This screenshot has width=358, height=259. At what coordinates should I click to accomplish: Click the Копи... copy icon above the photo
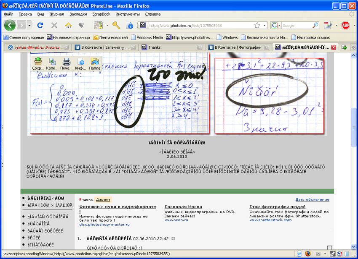pyautogui.click(x=52, y=63)
